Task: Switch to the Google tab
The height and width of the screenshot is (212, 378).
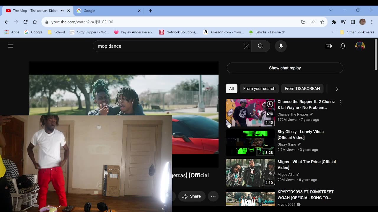Action: pos(108,11)
